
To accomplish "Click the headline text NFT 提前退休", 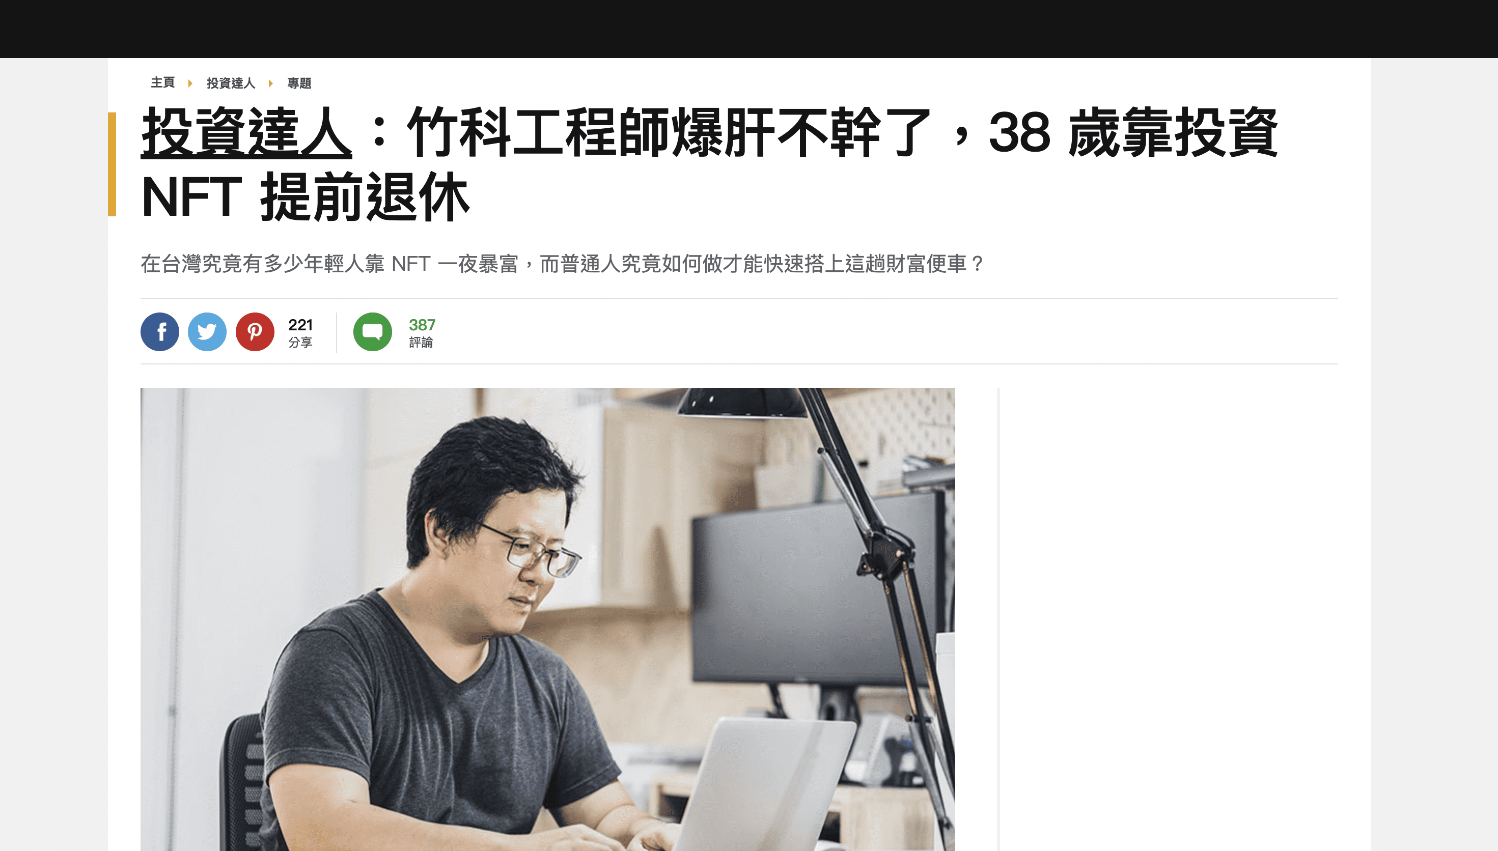I will [x=305, y=197].
